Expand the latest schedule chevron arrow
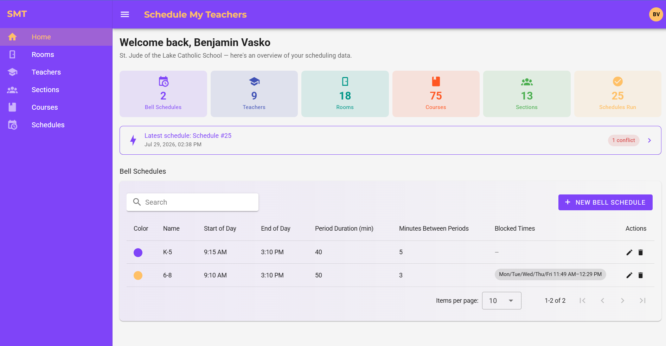The image size is (666, 346). point(649,140)
